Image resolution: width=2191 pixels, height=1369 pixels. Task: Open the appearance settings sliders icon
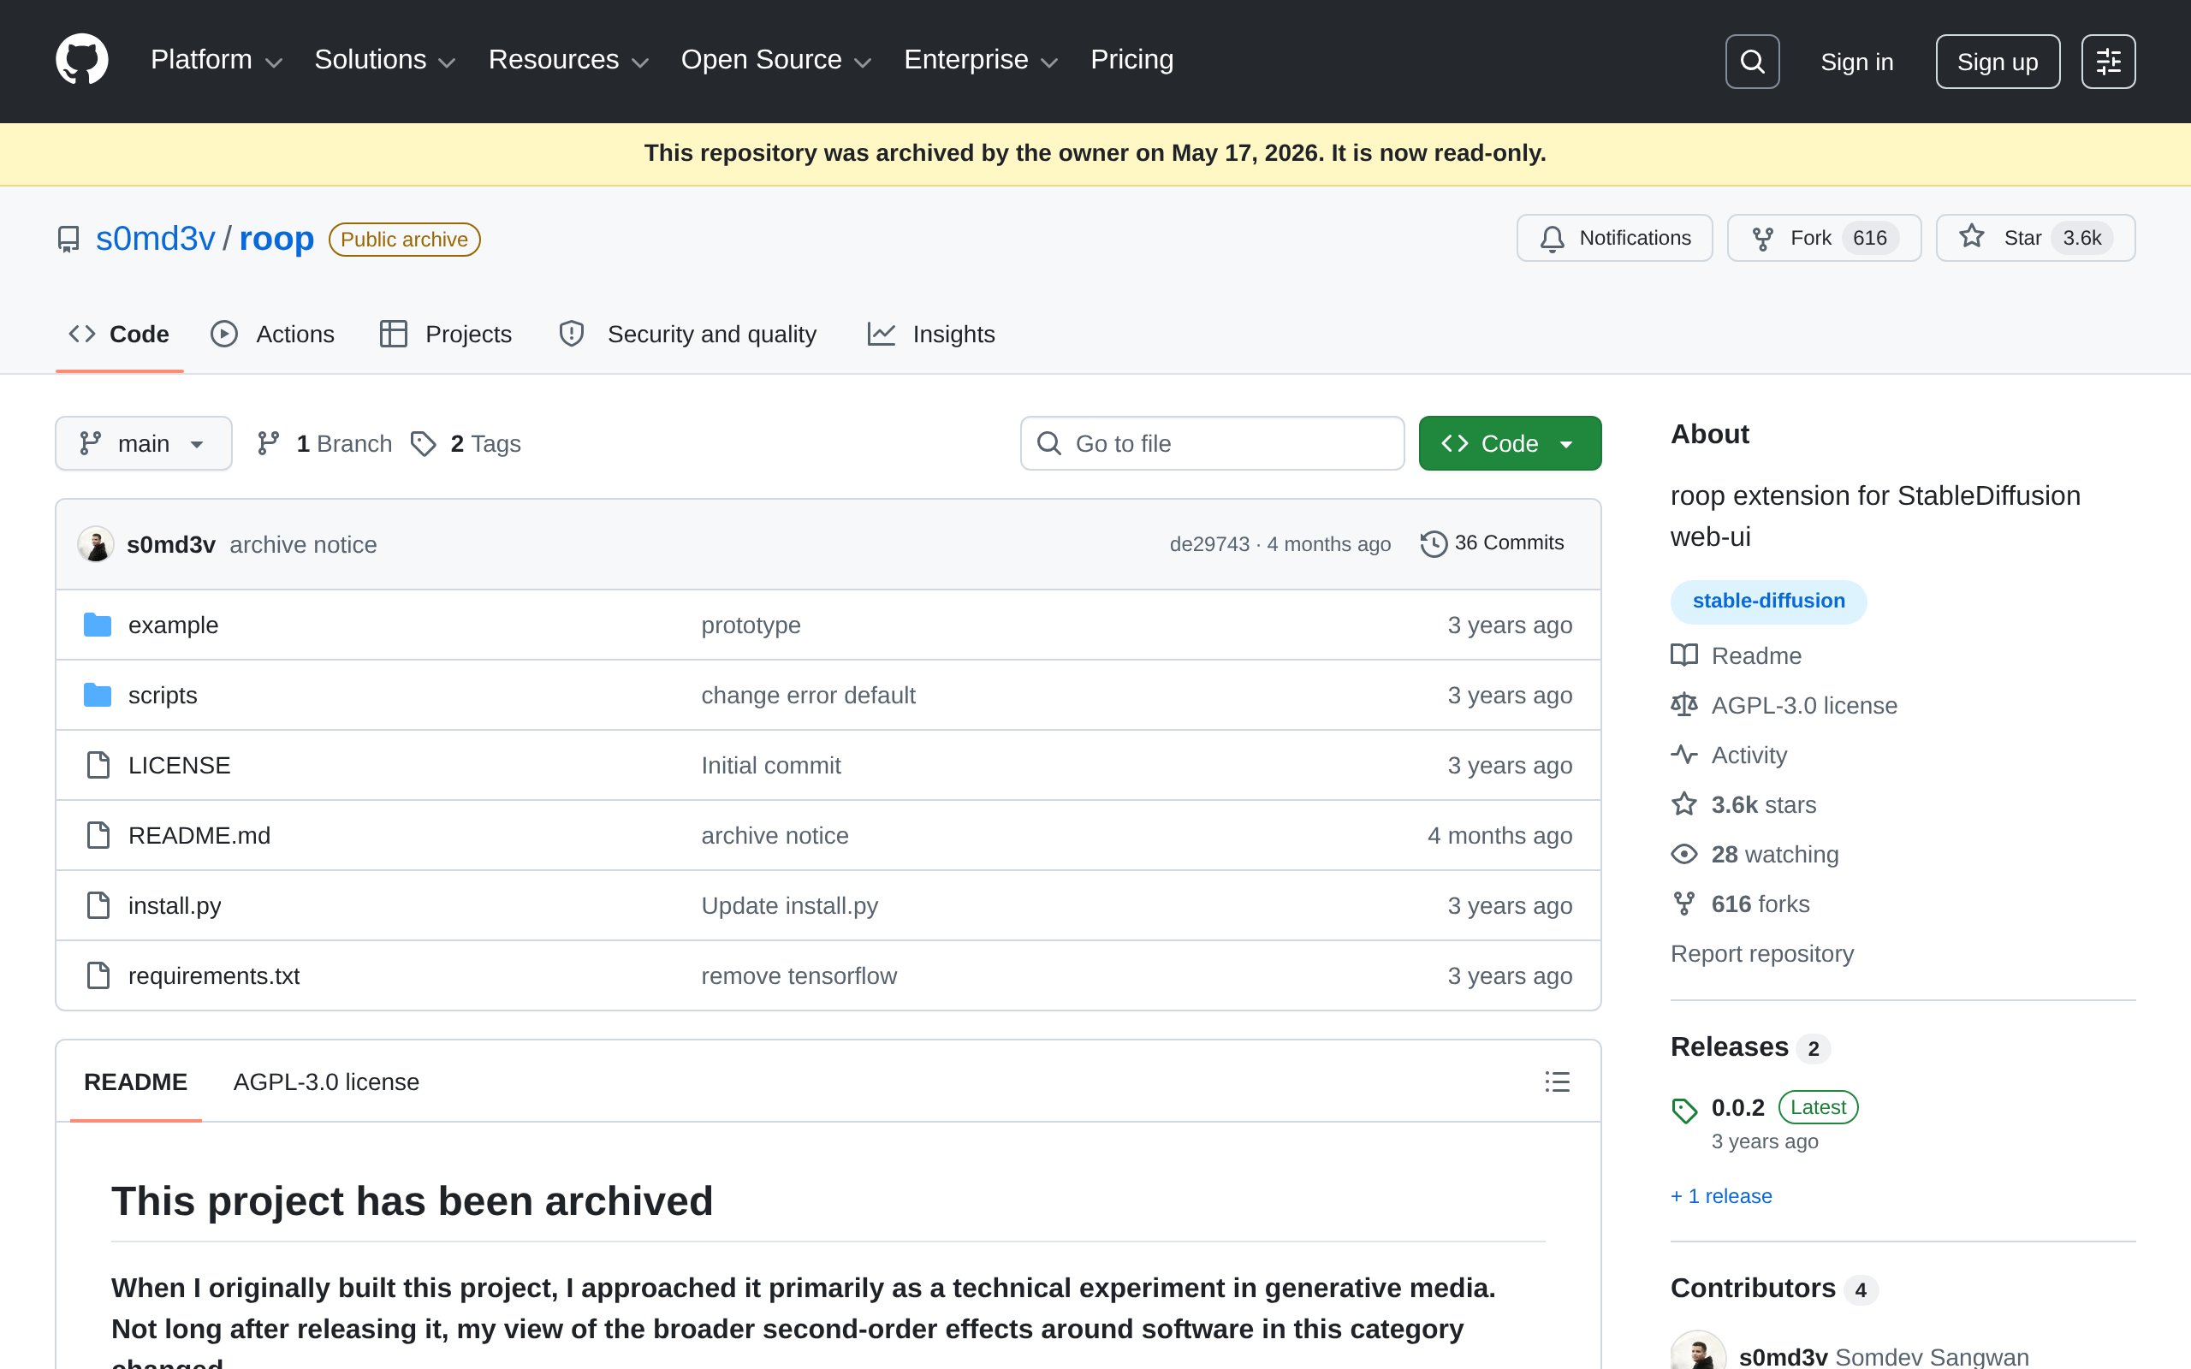point(2108,62)
